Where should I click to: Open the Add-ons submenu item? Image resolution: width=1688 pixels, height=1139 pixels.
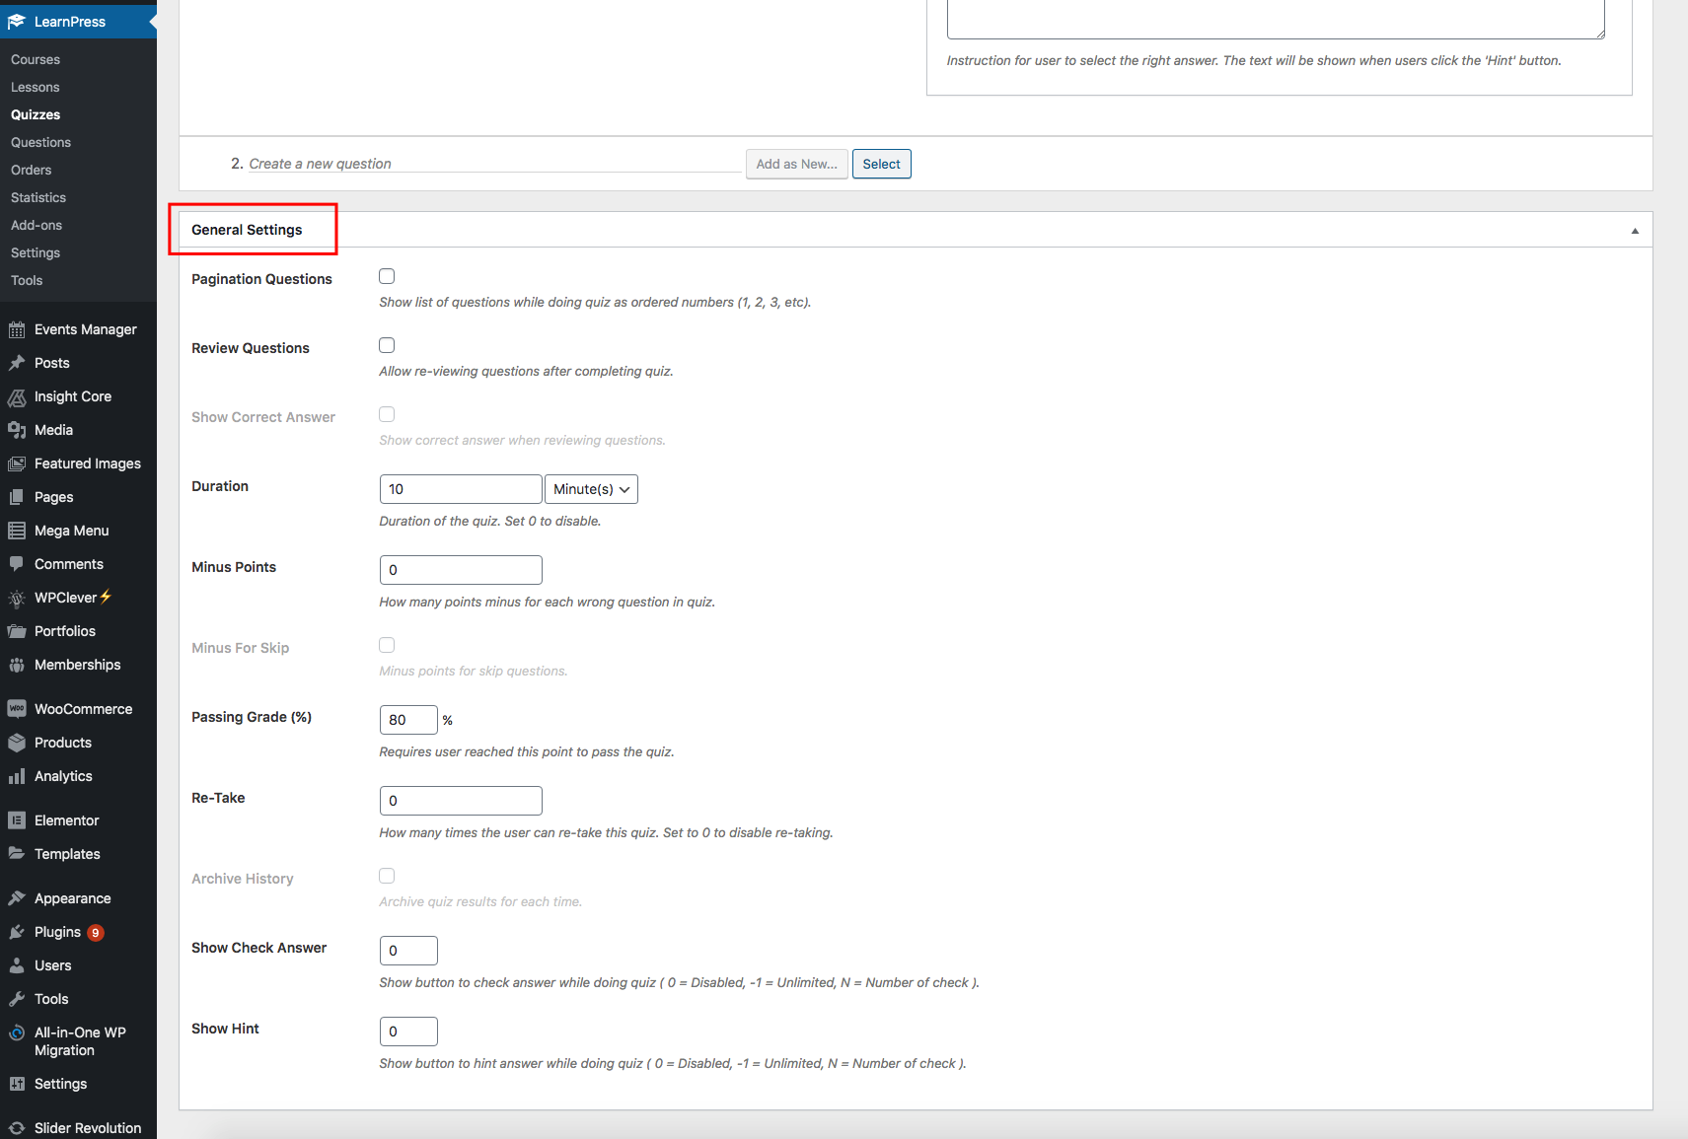(37, 225)
